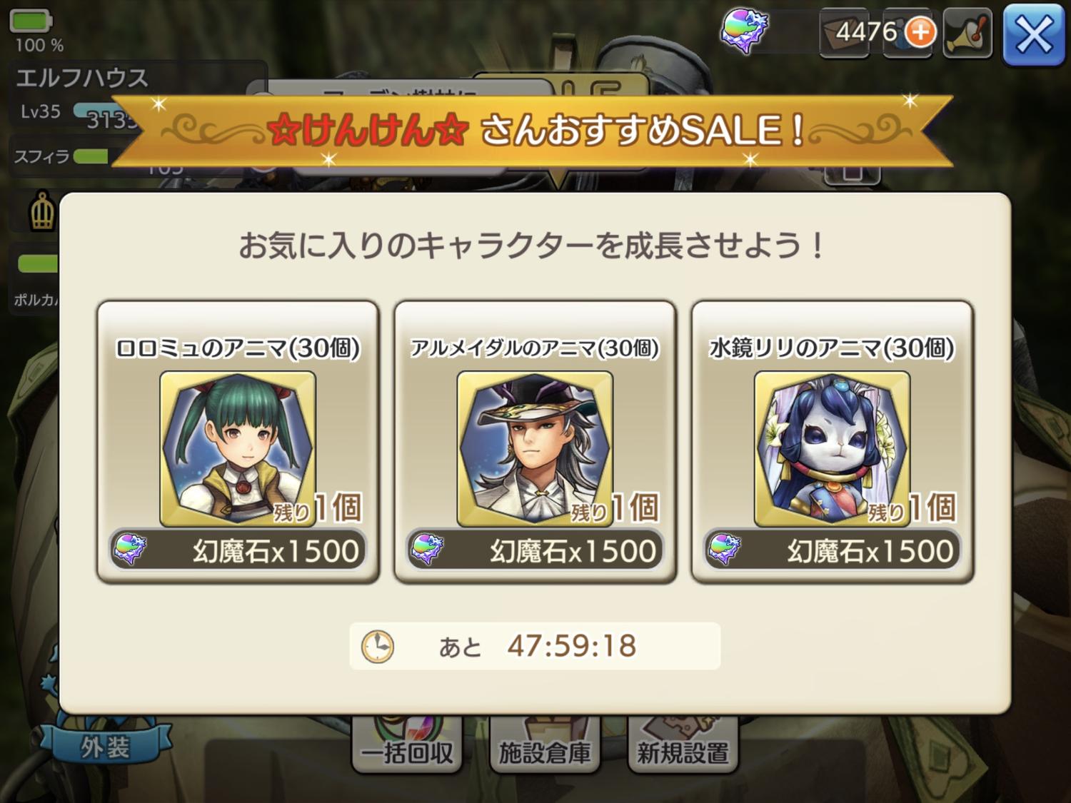This screenshot has width=1071, height=803.
Task: Select the ロロミュ character portrait
Action: click(x=238, y=448)
